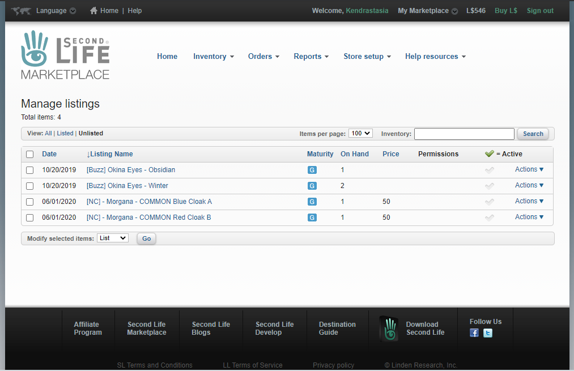This screenshot has width=574, height=371.
Task: Toggle the select-all checkbox in table header
Action: (29, 155)
